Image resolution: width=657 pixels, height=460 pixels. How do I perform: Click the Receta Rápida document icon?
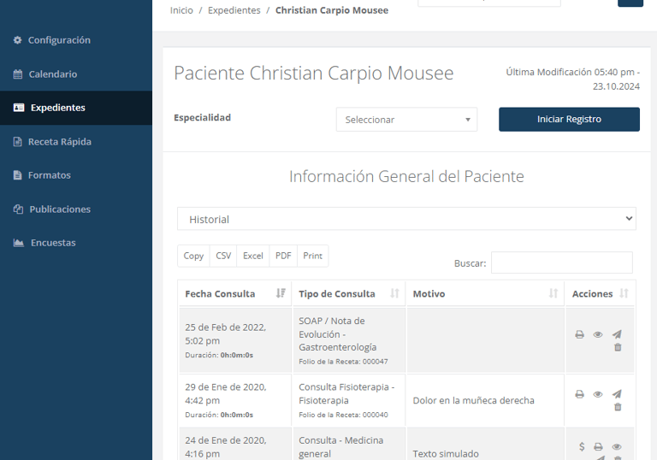click(x=17, y=142)
